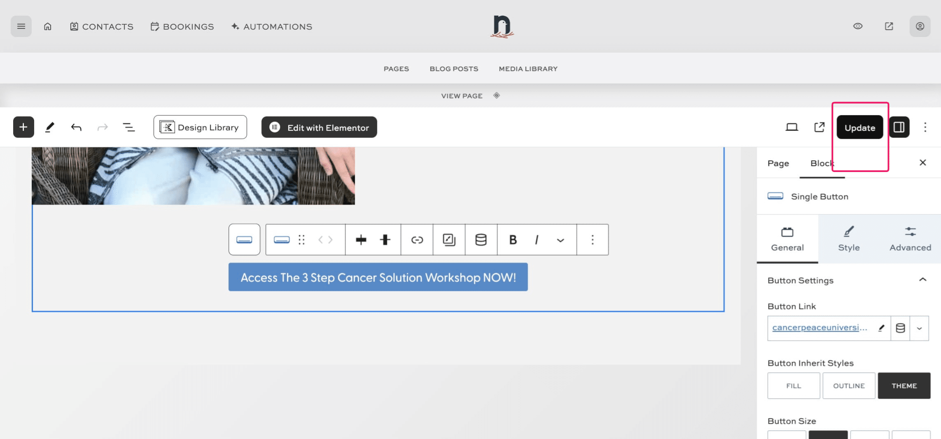Expand the block toolbar more options chevron
Screen dimensions: 941x439
pos(559,239)
